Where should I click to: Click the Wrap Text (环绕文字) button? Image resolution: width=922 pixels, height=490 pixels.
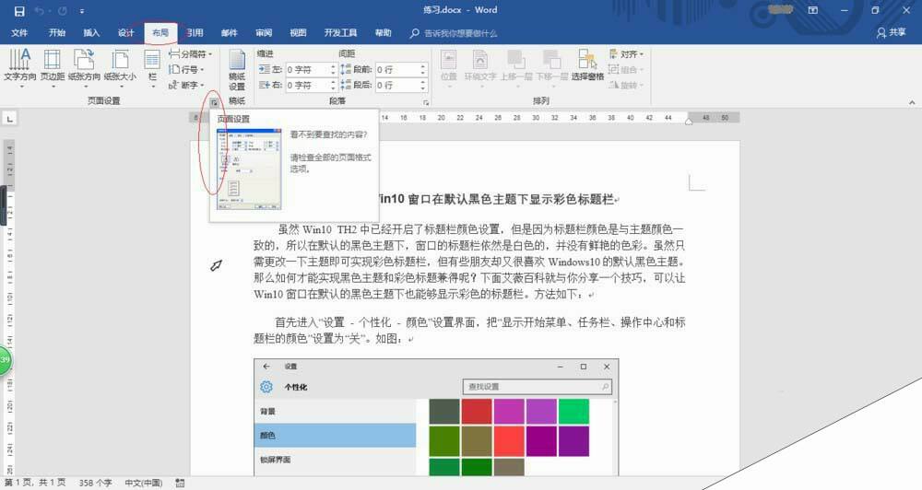[x=480, y=68]
